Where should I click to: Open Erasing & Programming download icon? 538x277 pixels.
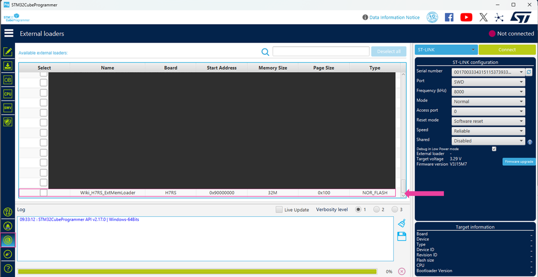pos(8,66)
